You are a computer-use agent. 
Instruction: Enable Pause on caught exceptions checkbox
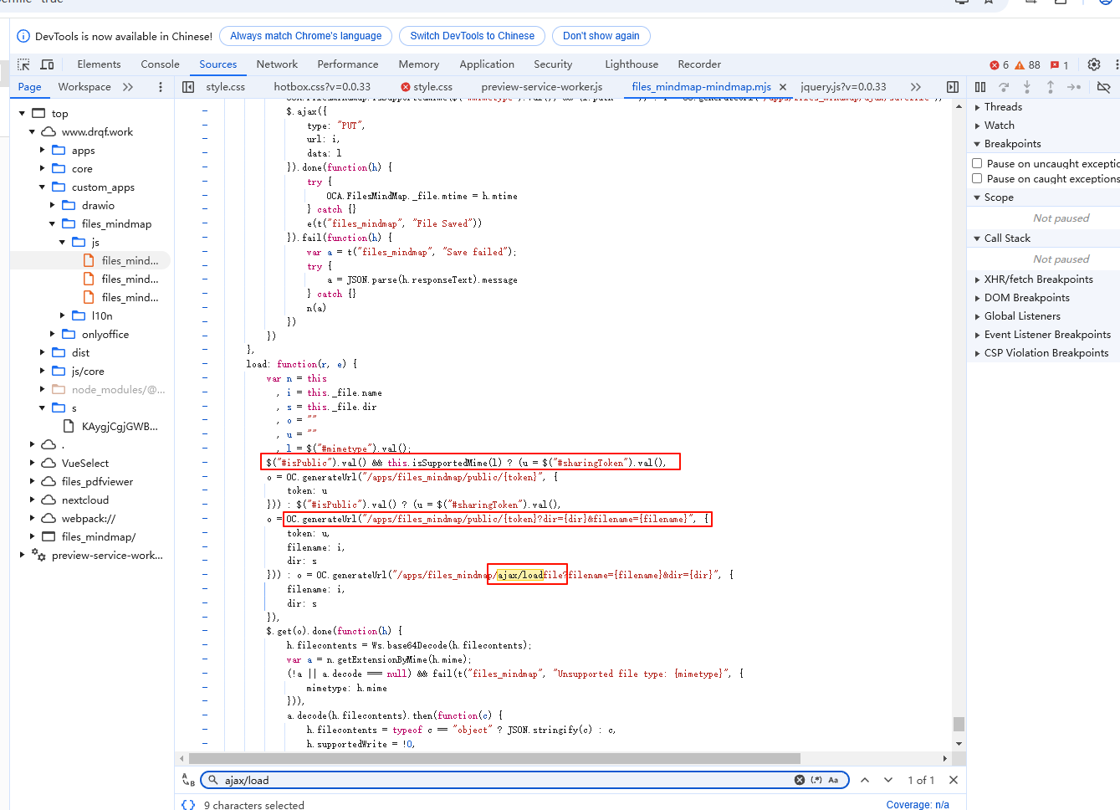click(977, 178)
